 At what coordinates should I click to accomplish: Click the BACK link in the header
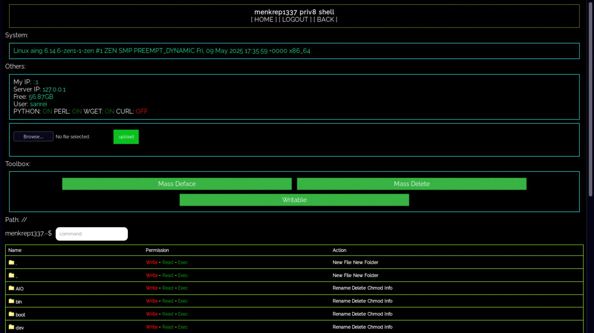325,19
